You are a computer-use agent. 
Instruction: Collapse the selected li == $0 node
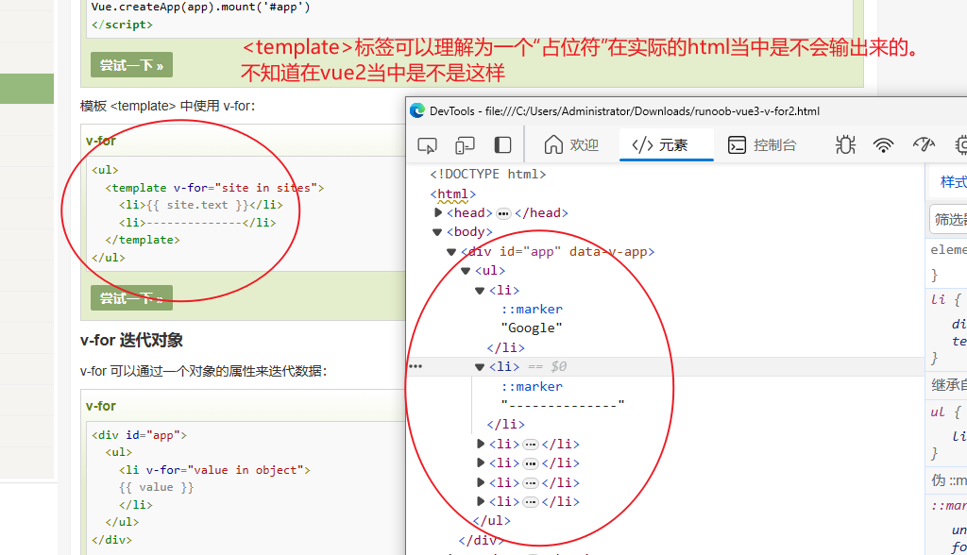tap(480, 367)
